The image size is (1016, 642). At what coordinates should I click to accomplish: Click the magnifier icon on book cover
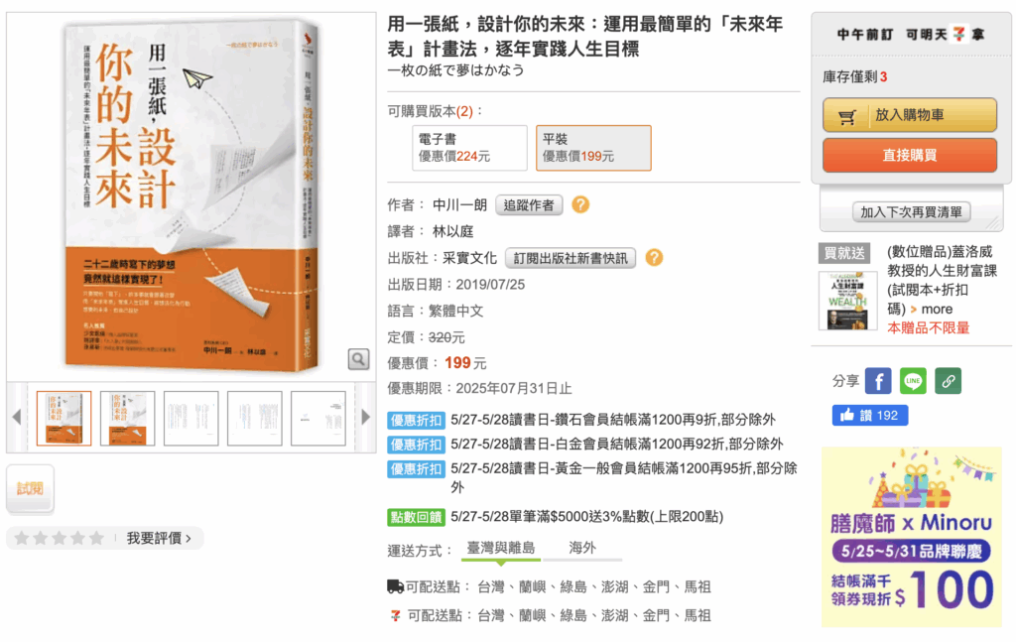(358, 359)
